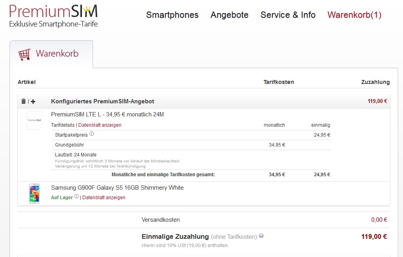This screenshot has height=257, width=403.
Task: Click the 34,95 € Grundgebühr value
Action: pos(277,145)
